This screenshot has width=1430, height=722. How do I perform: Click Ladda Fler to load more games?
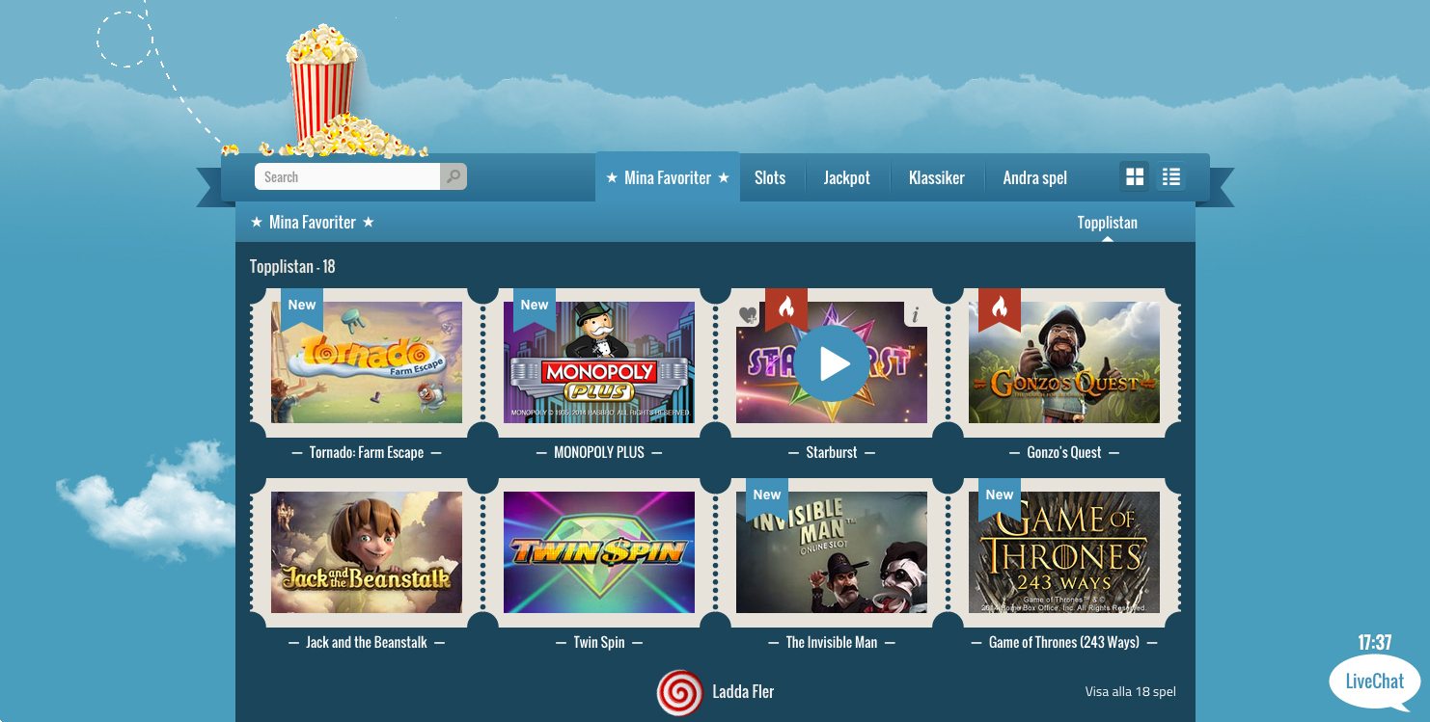coord(743,692)
